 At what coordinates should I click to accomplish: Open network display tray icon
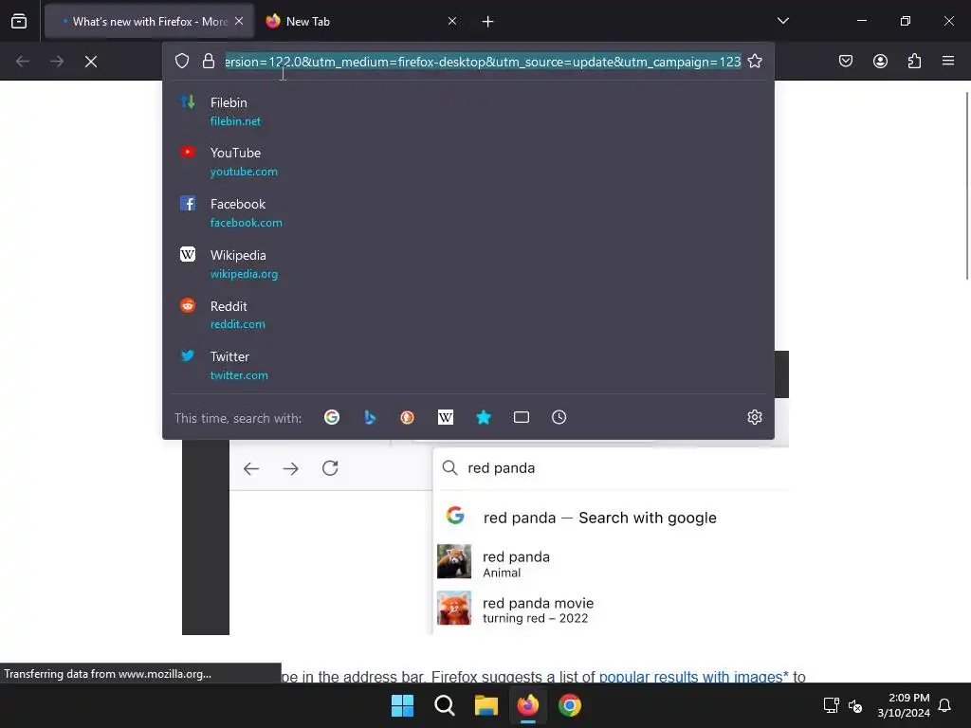(831, 705)
